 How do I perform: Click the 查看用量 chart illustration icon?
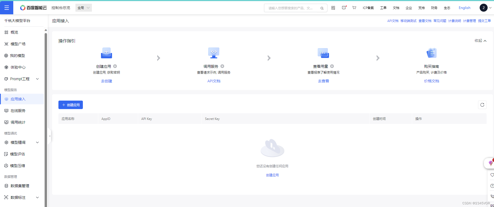coord(323,53)
